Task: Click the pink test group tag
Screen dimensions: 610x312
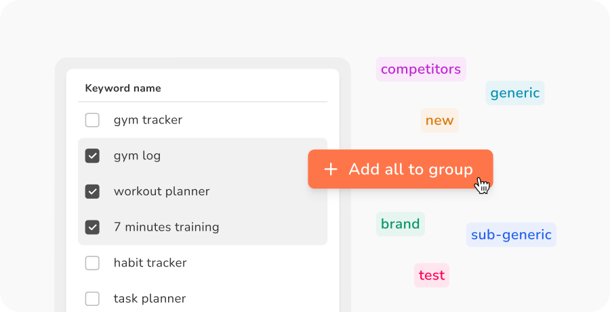Action: (432, 275)
